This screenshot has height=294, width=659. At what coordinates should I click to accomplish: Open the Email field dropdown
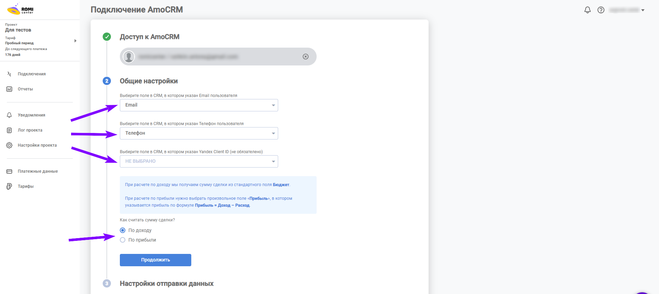pos(199,105)
